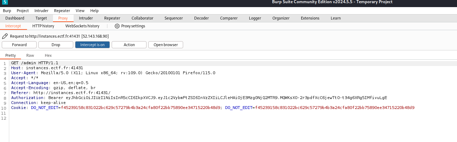Open the Action button menu

coord(129,45)
